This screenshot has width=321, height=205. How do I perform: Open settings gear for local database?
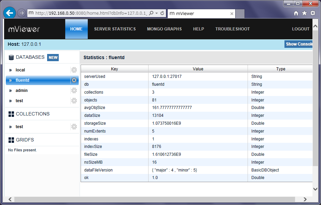pos(74,70)
